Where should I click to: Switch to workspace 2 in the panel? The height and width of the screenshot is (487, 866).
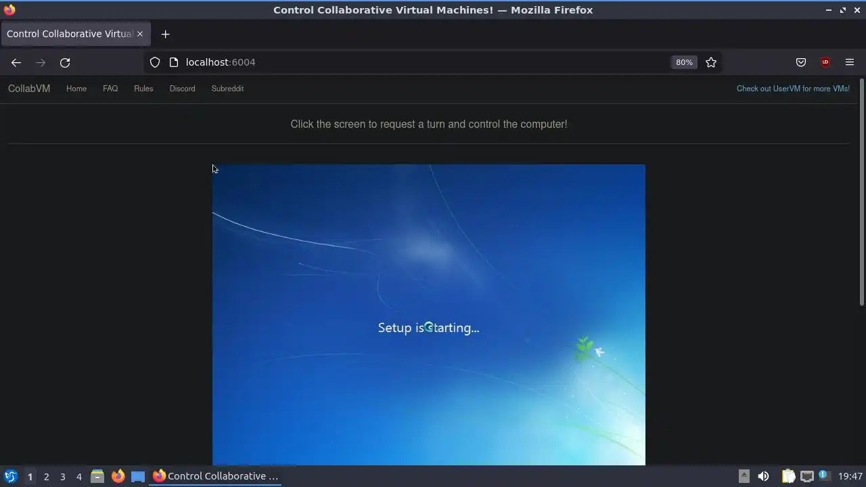[46, 476]
